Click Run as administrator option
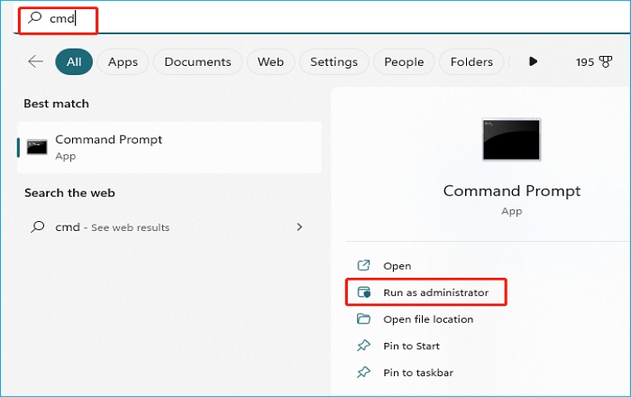The width and height of the screenshot is (631, 397). (x=435, y=292)
